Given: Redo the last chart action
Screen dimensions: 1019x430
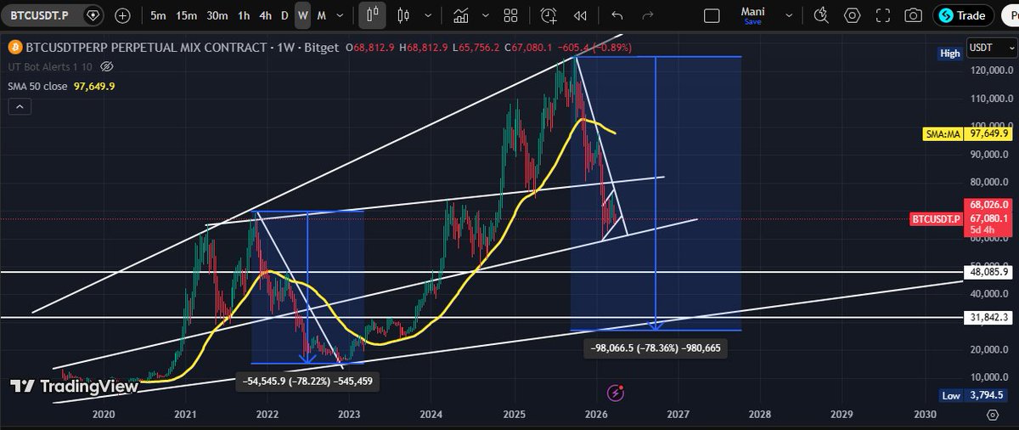Looking at the screenshot, I should (x=648, y=15).
